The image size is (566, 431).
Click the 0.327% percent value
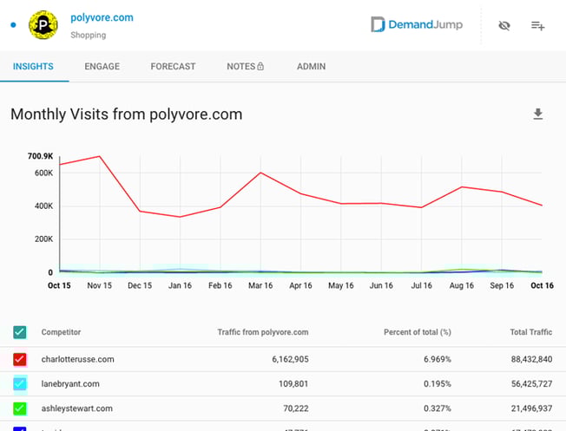pos(438,408)
